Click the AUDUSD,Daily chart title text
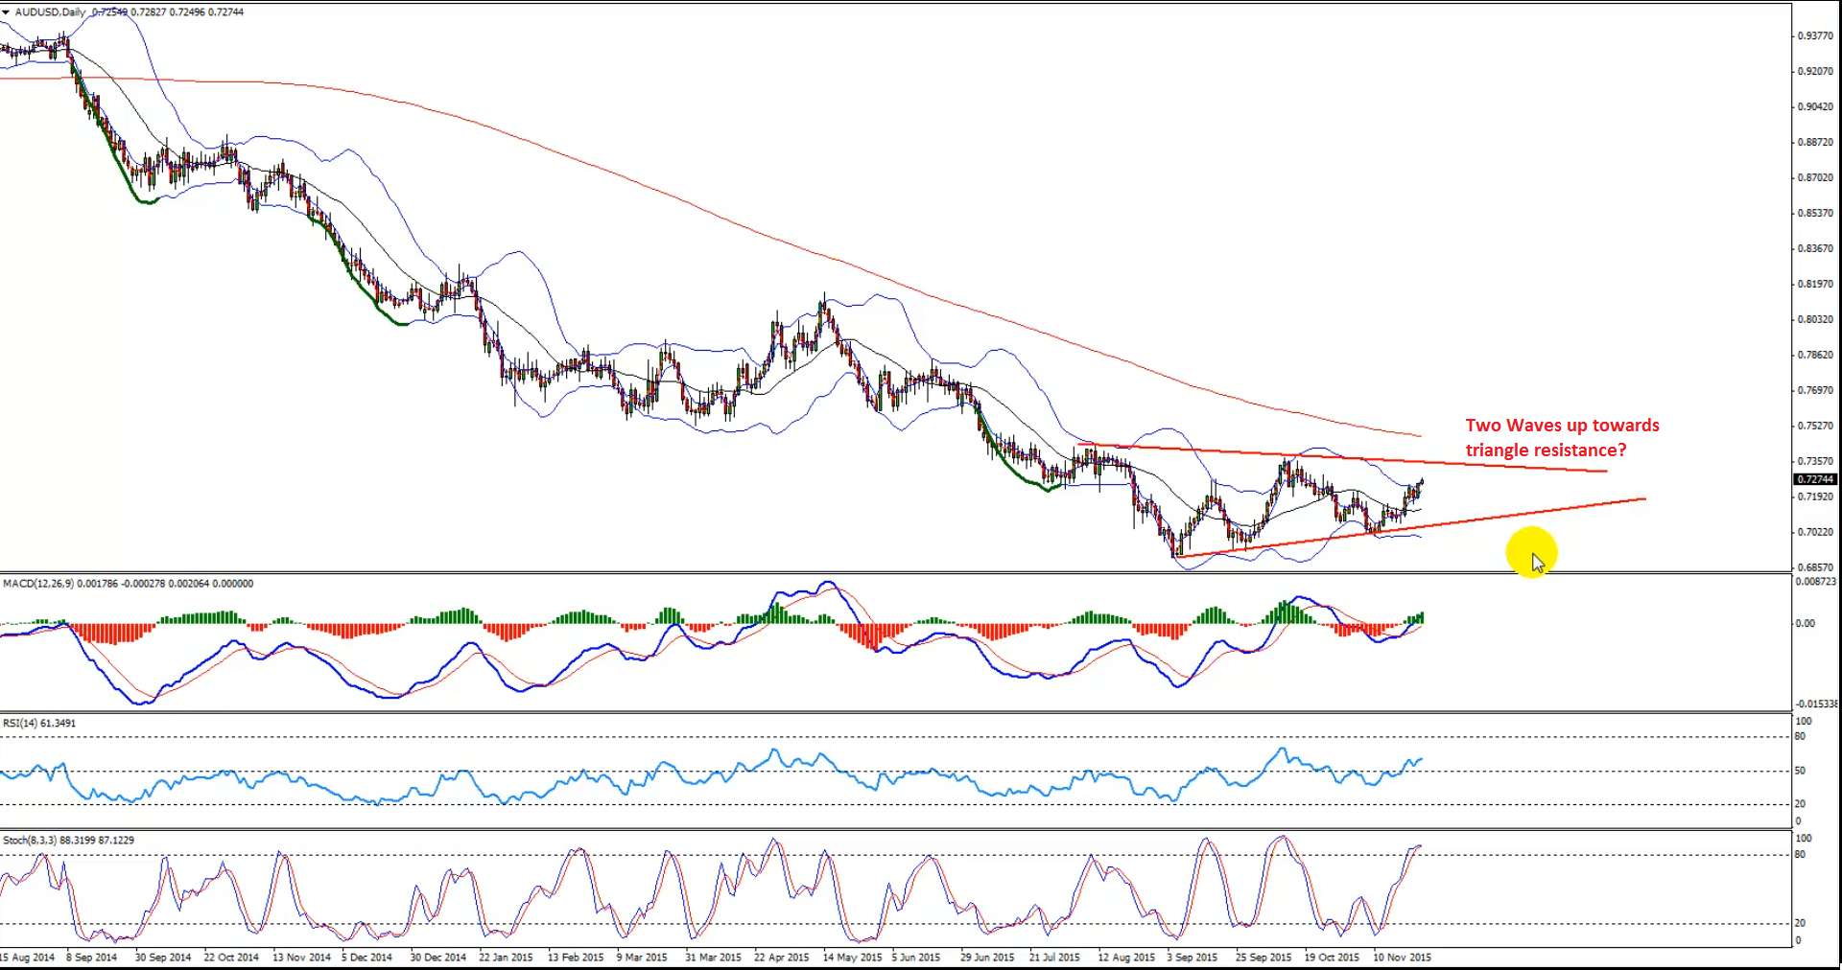The image size is (1842, 970). 50,12
